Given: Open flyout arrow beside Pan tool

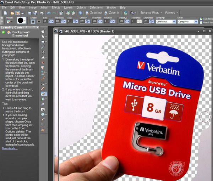Looking at the screenshot, I should 46,31.
